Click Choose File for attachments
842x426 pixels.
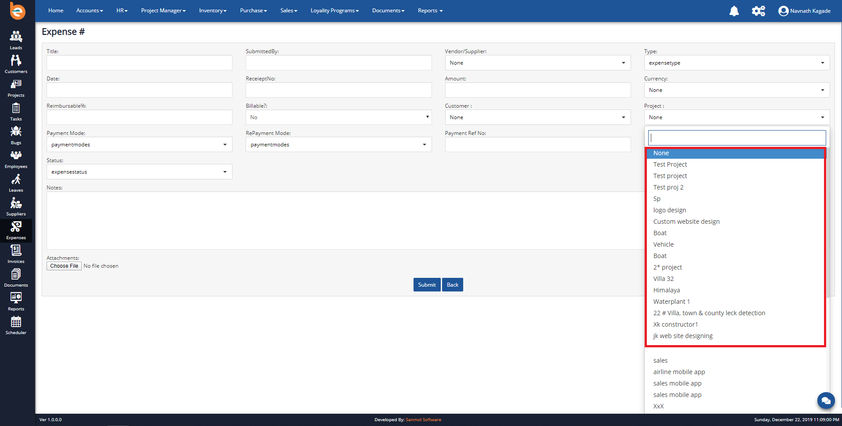[x=64, y=266]
